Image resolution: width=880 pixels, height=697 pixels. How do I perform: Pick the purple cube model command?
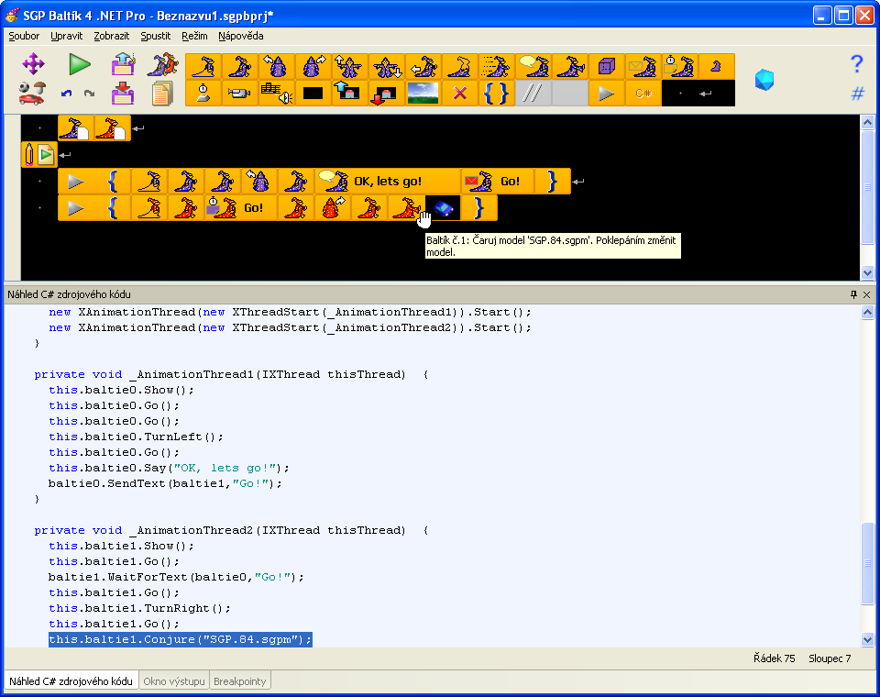click(x=607, y=67)
